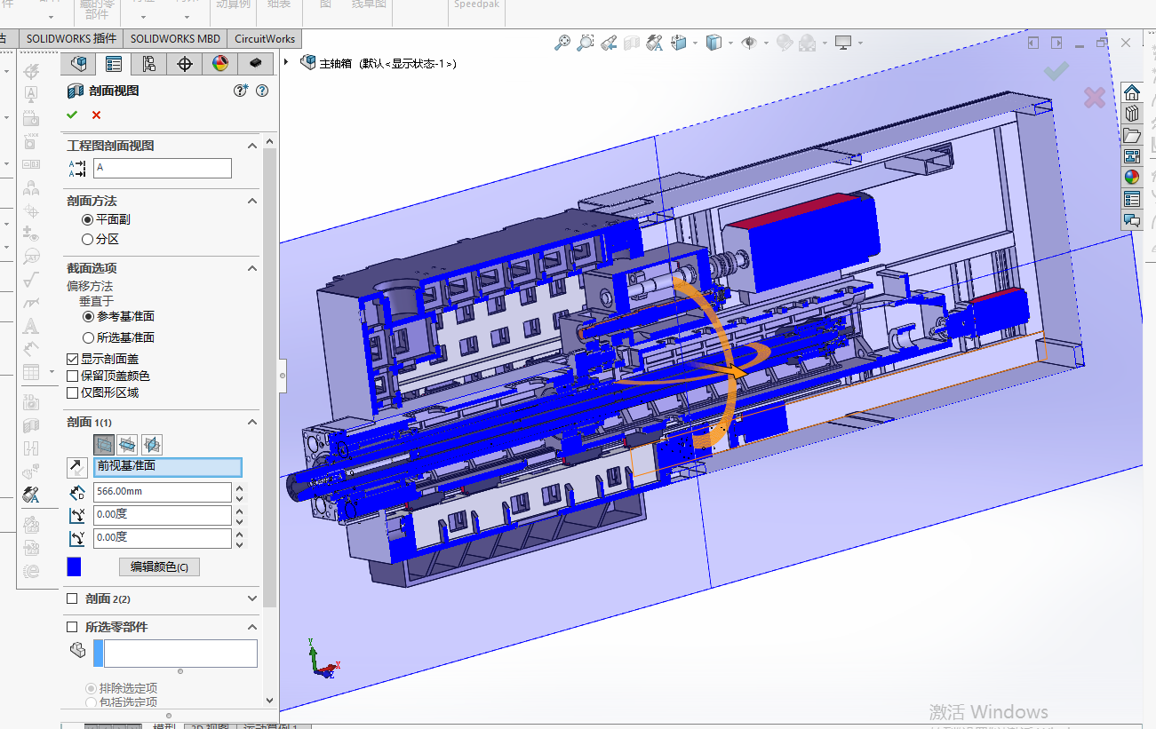Open the ConfigurationManager tab
The height and width of the screenshot is (729, 1156).
click(x=149, y=64)
